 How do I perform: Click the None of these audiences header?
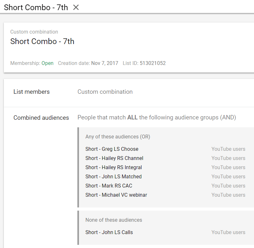tap(114, 220)
